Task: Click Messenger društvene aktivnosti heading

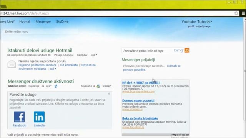Action: click(41, 81)
